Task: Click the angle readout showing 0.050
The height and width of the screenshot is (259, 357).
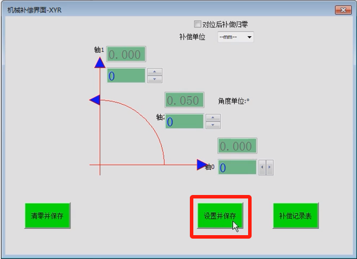Action: click(x=184, y=100)
